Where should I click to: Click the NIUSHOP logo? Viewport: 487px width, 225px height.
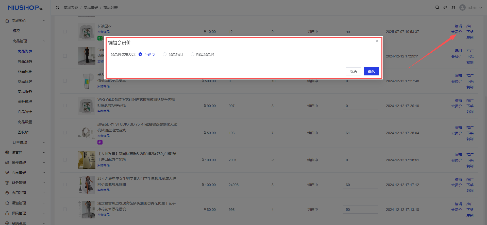pos(25,8)
